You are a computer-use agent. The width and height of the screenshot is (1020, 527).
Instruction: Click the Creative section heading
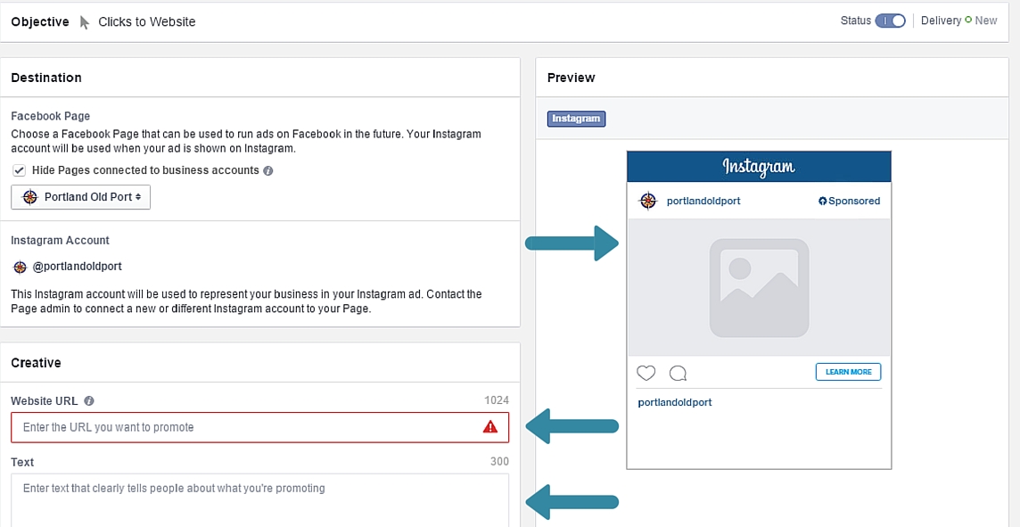pos(36,362)
